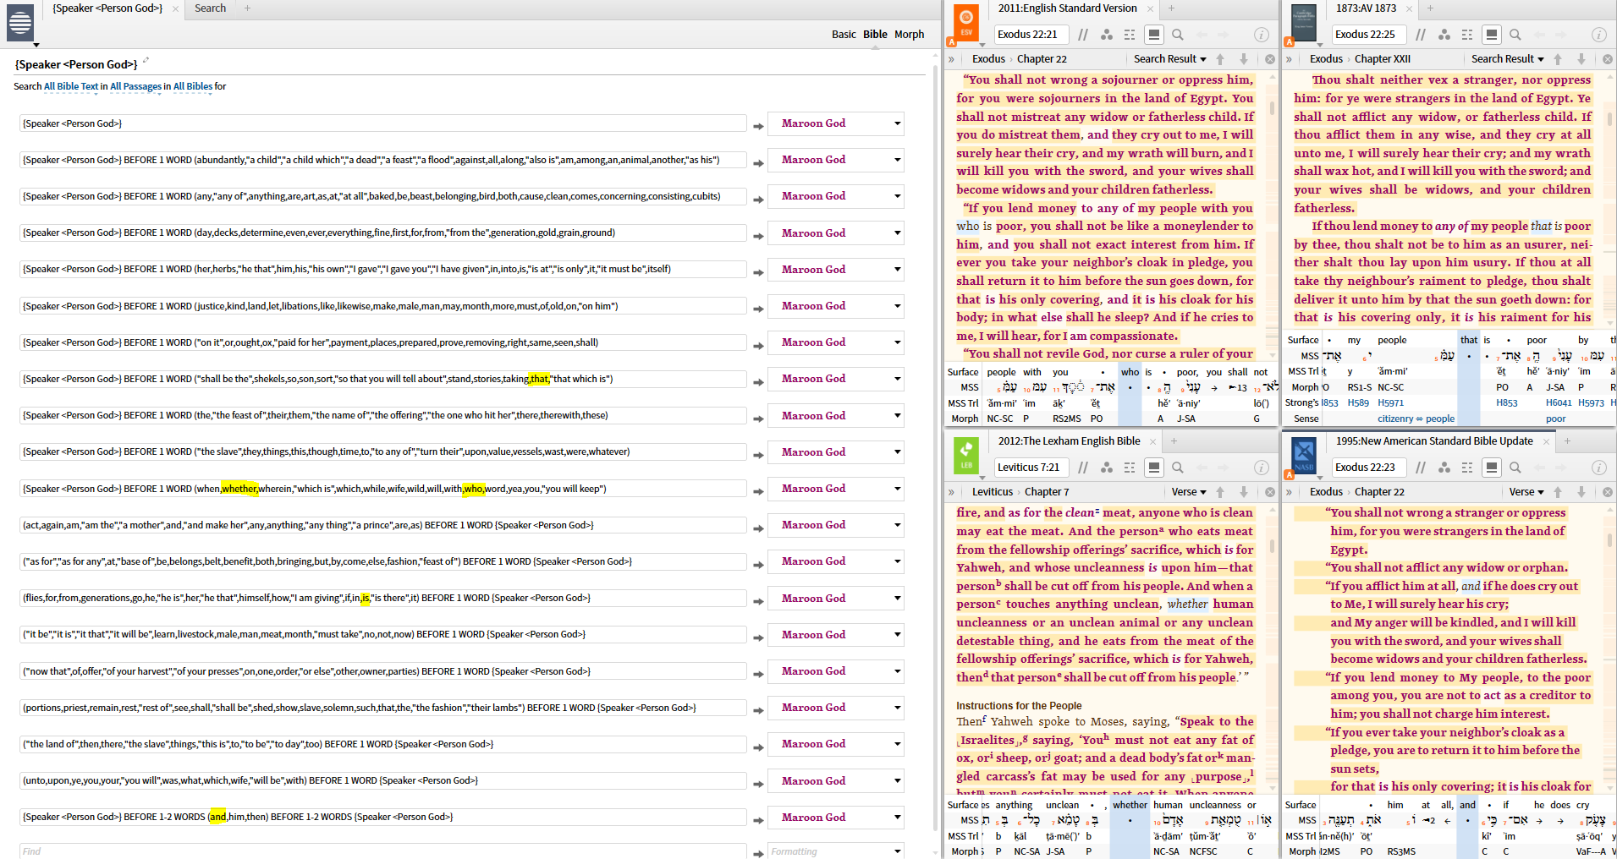The height and width of the screenshot is (859, 1617).
Task: Click Leviticus breadcrumb in Lexham panel
Action: 992,492
